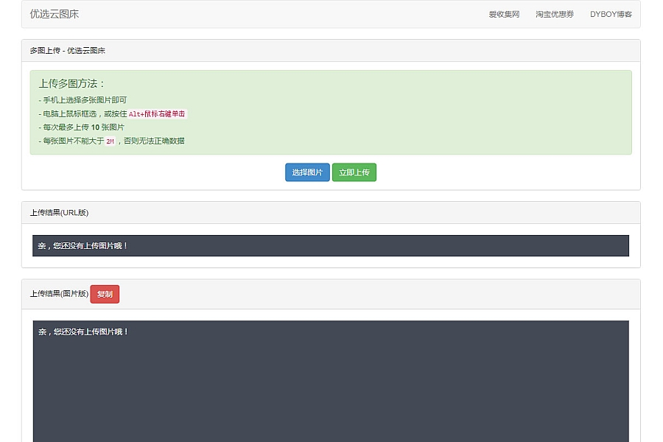Open the 优选云图床 brand link

[54, 14]
